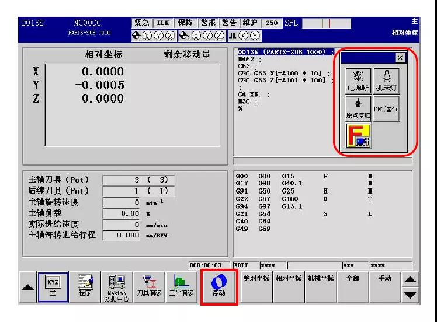This screenshot has width=437, height=322.
Task: Select program line M30
Action: click(248, 101)
